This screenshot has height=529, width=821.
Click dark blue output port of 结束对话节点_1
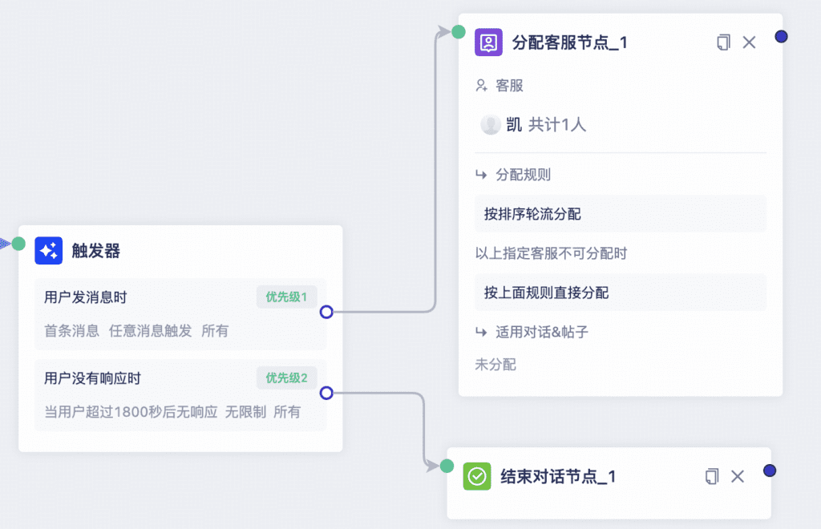[770, 470]
